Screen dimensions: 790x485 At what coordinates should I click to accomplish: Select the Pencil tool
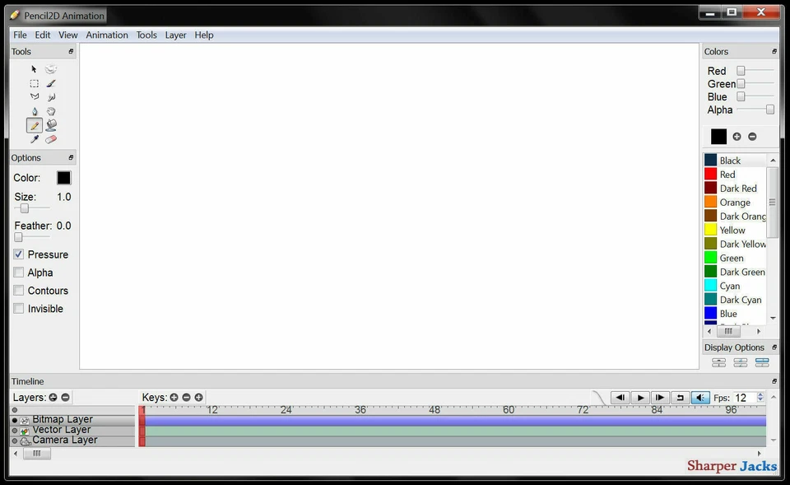(34, 125)
